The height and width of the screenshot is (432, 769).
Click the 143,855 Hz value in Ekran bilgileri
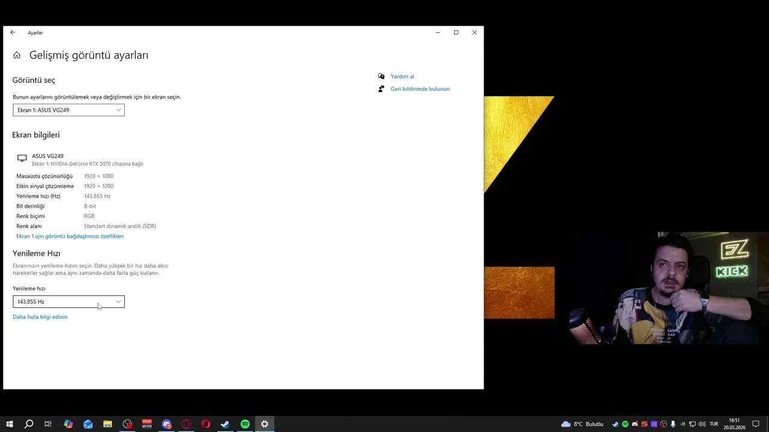tap(97, 196)
